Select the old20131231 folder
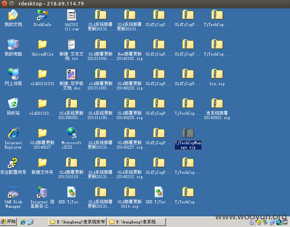 42,77
